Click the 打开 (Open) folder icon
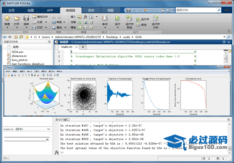 (x=17, y=18)
